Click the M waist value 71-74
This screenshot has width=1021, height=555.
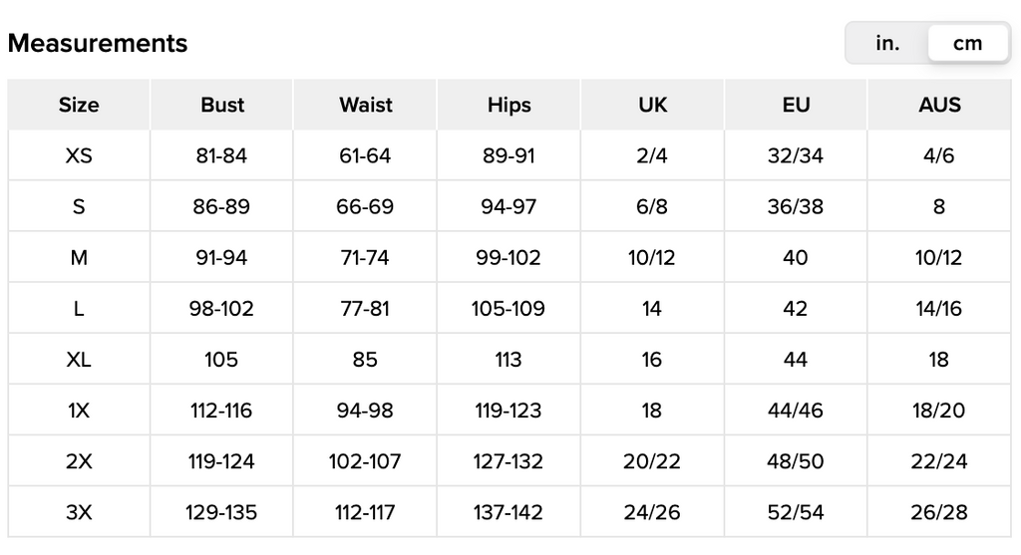[365, 258]
